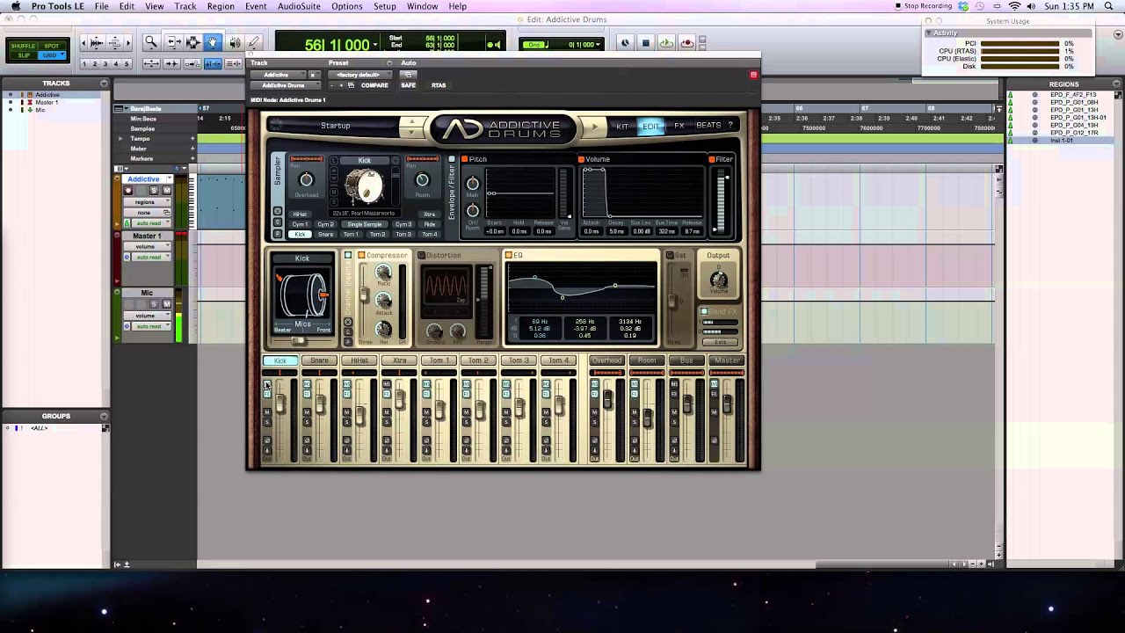Toggle the Distortion enable box

(421, 256)
